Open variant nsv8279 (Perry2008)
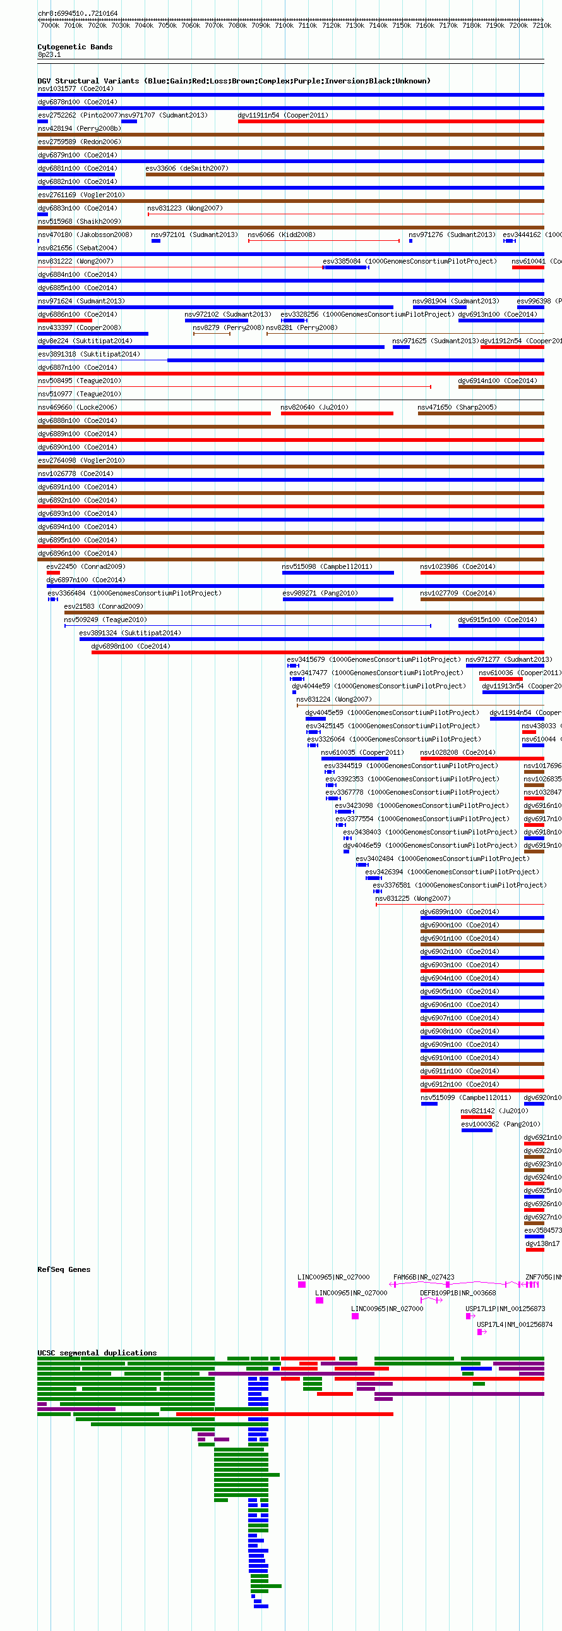Image resolution: width=562 pixels, height=1631 pixels. tap(229, 328)
